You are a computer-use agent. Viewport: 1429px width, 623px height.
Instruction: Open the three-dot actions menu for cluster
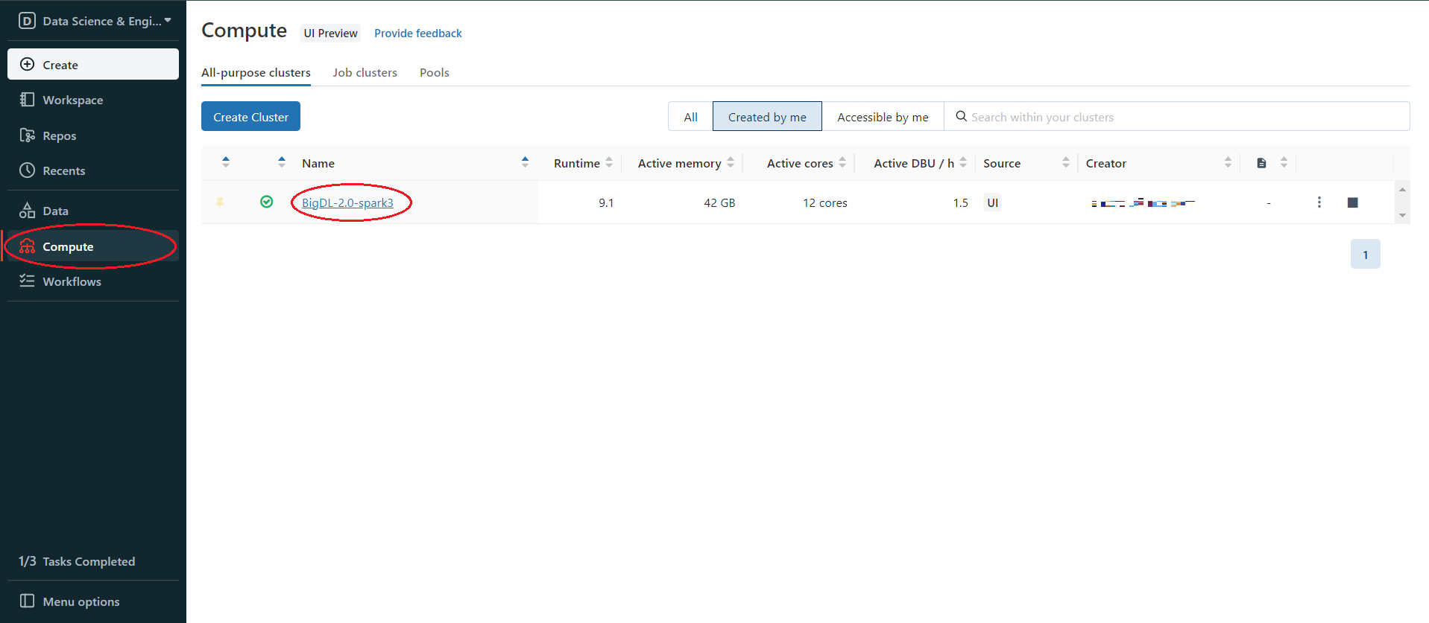1319,202
